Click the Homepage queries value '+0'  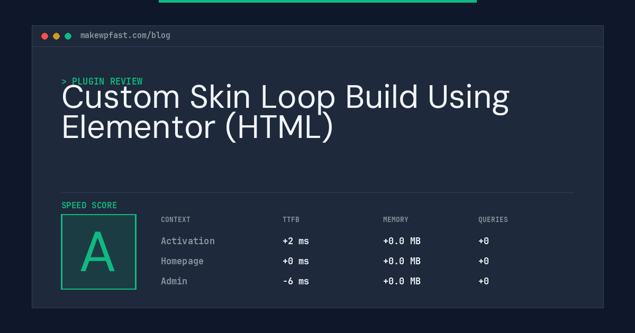(484, 261)
